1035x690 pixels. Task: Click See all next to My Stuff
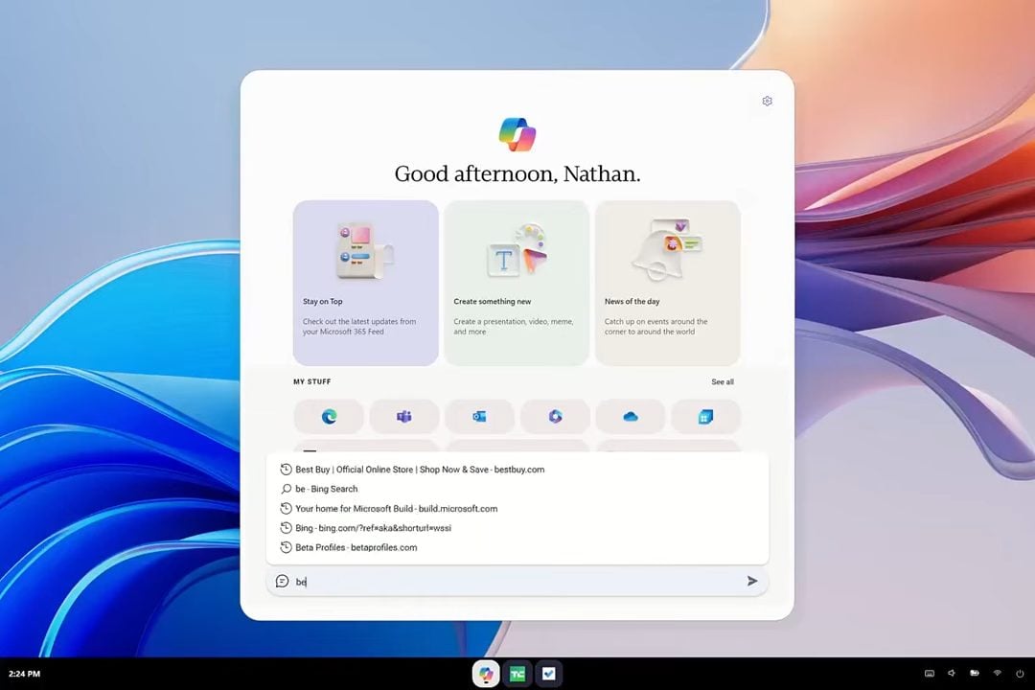pos(723,381)
